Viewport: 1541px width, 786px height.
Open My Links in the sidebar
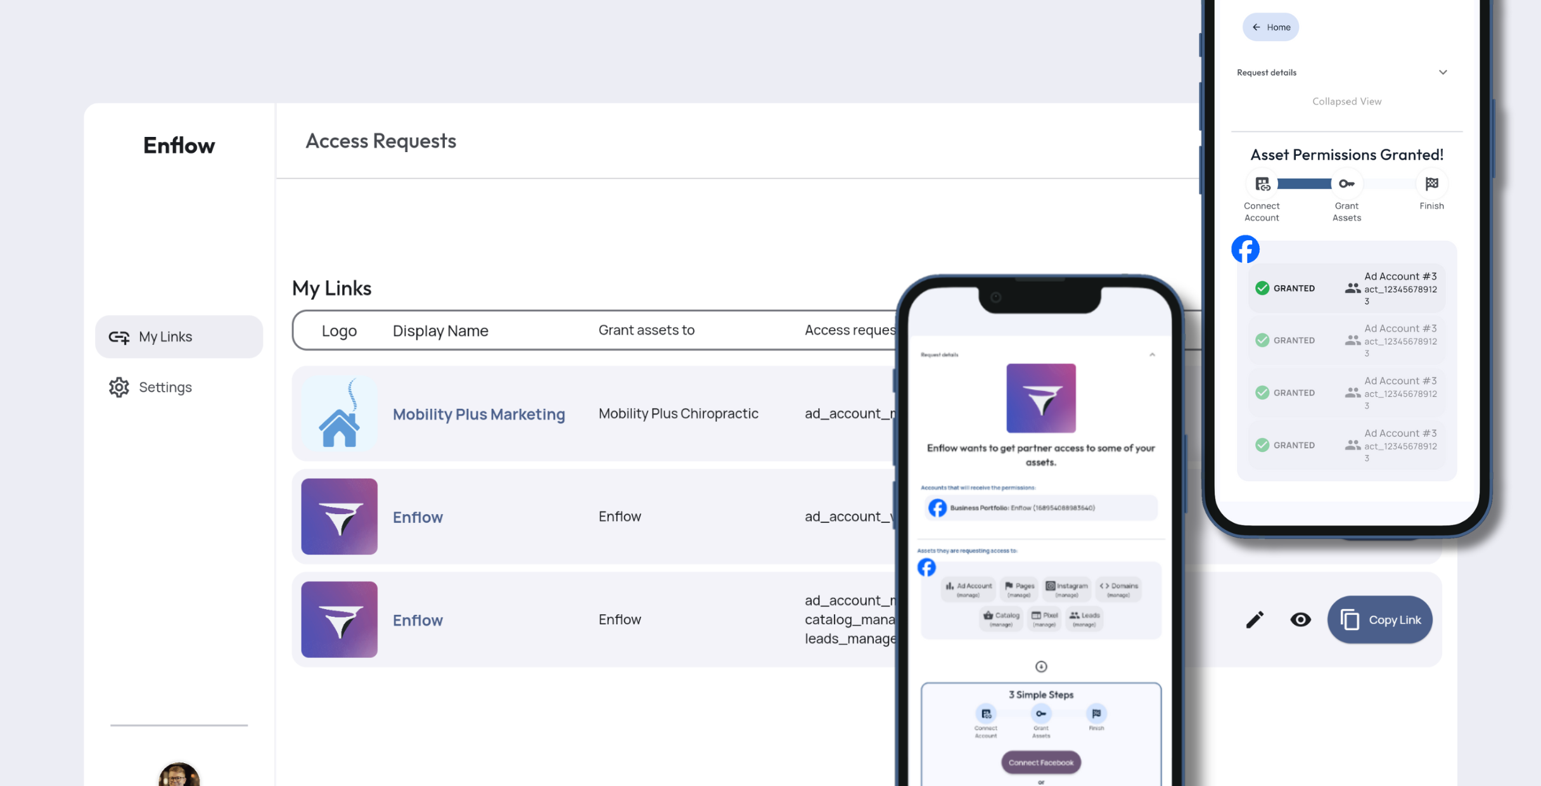[165, 337]
